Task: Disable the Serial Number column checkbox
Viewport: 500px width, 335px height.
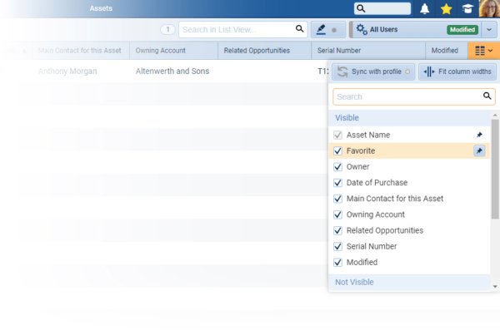Action: [337, 246]
